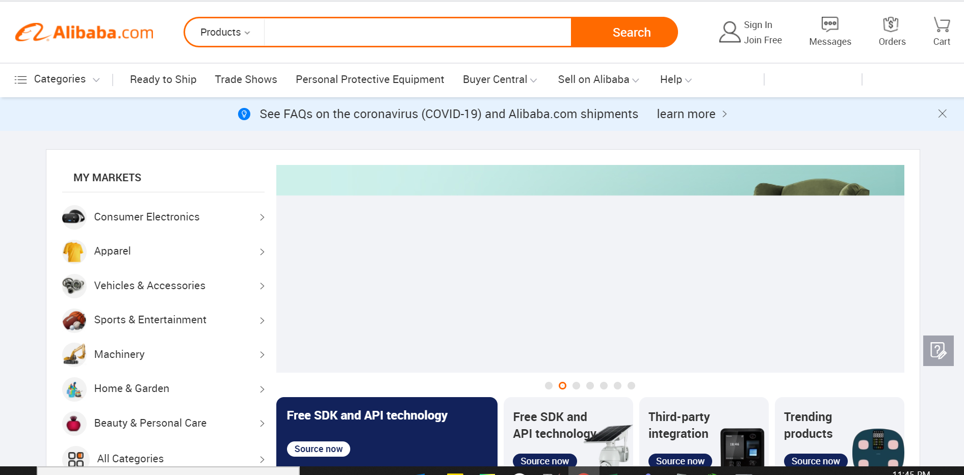This screenshot has height=475, width=964.
Task: Click the Alibaba.com logo
Action: click(84, 33)
